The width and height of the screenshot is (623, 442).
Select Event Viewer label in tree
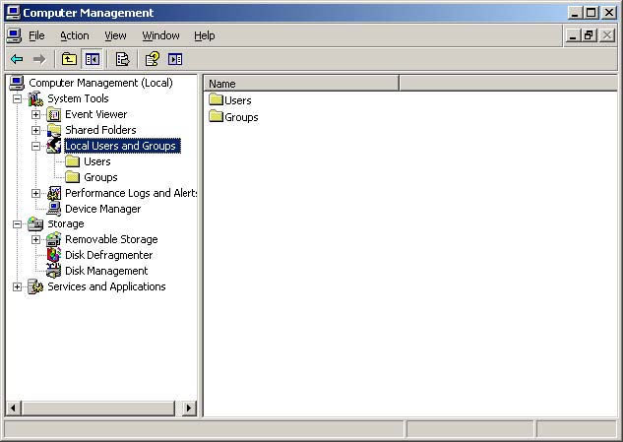96,114
